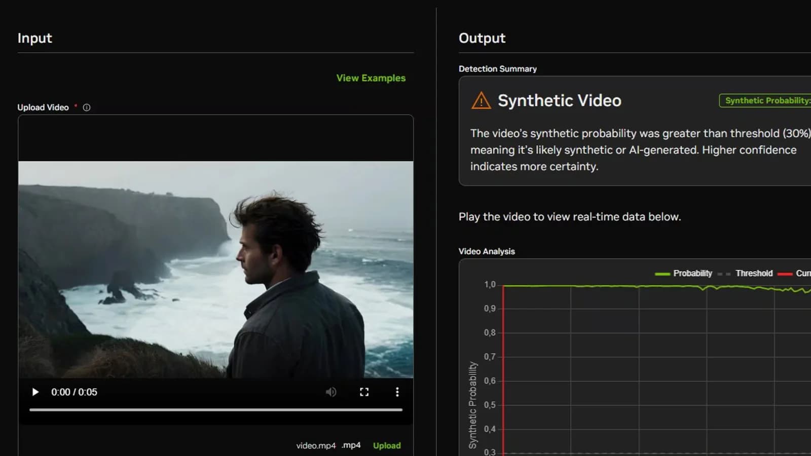Toggle the Probability legend item

coord(683,273)
